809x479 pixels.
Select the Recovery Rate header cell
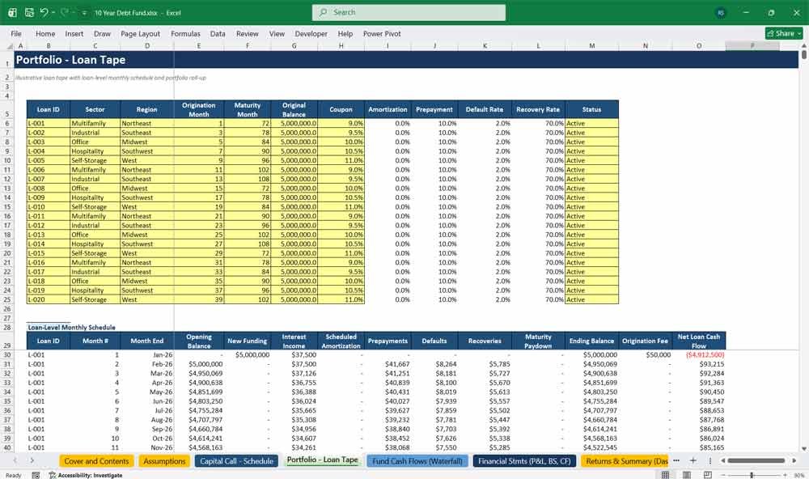click(x=538, y=109)
